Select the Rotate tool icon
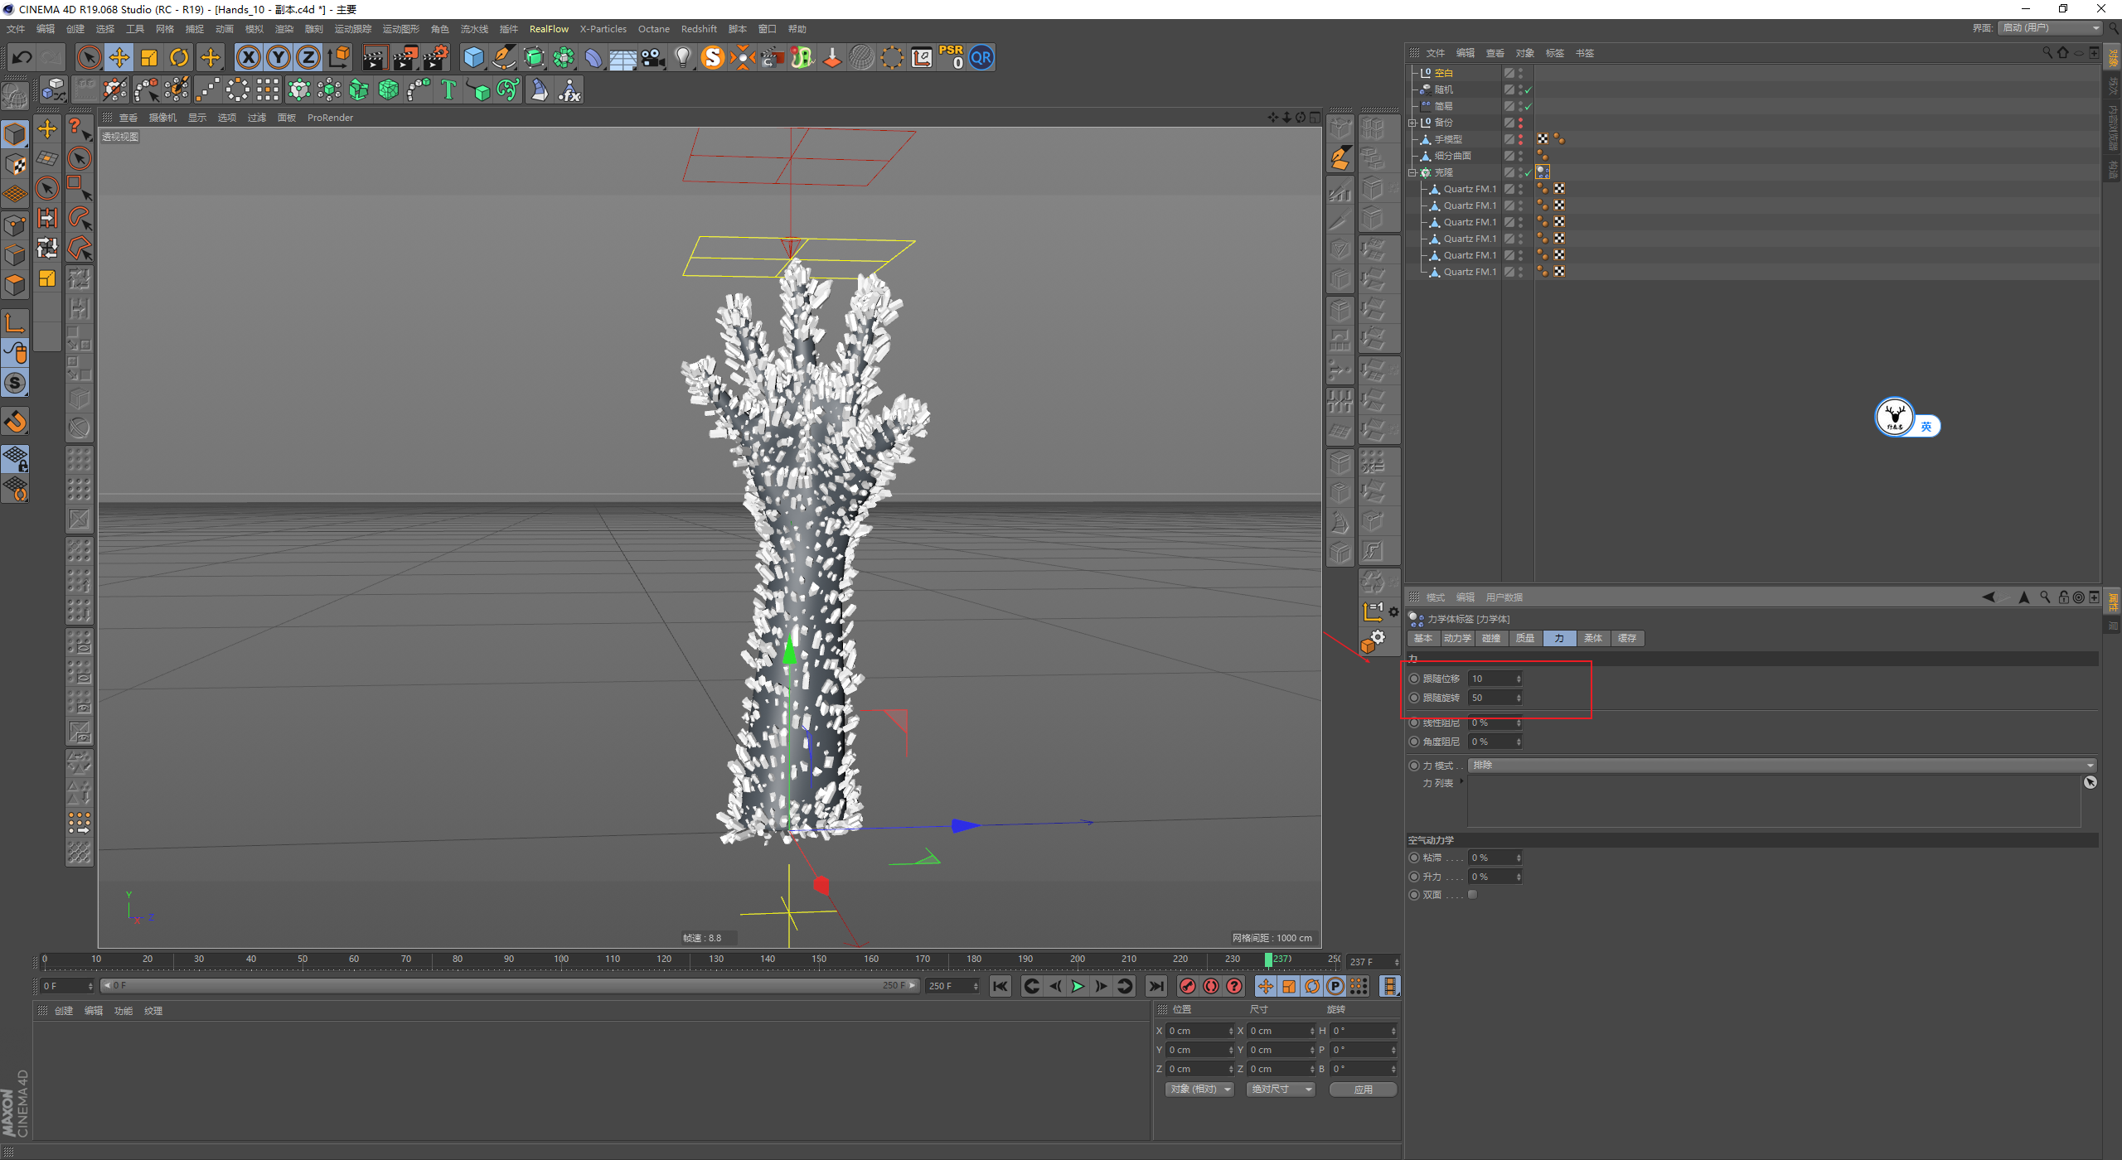The height and width of the screenshot is (1160, 2122). [179, 57]
